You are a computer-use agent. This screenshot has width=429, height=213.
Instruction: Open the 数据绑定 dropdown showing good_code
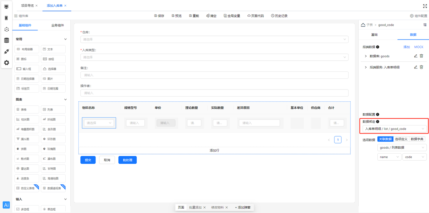pyautogui.click(x=394, y=128)
